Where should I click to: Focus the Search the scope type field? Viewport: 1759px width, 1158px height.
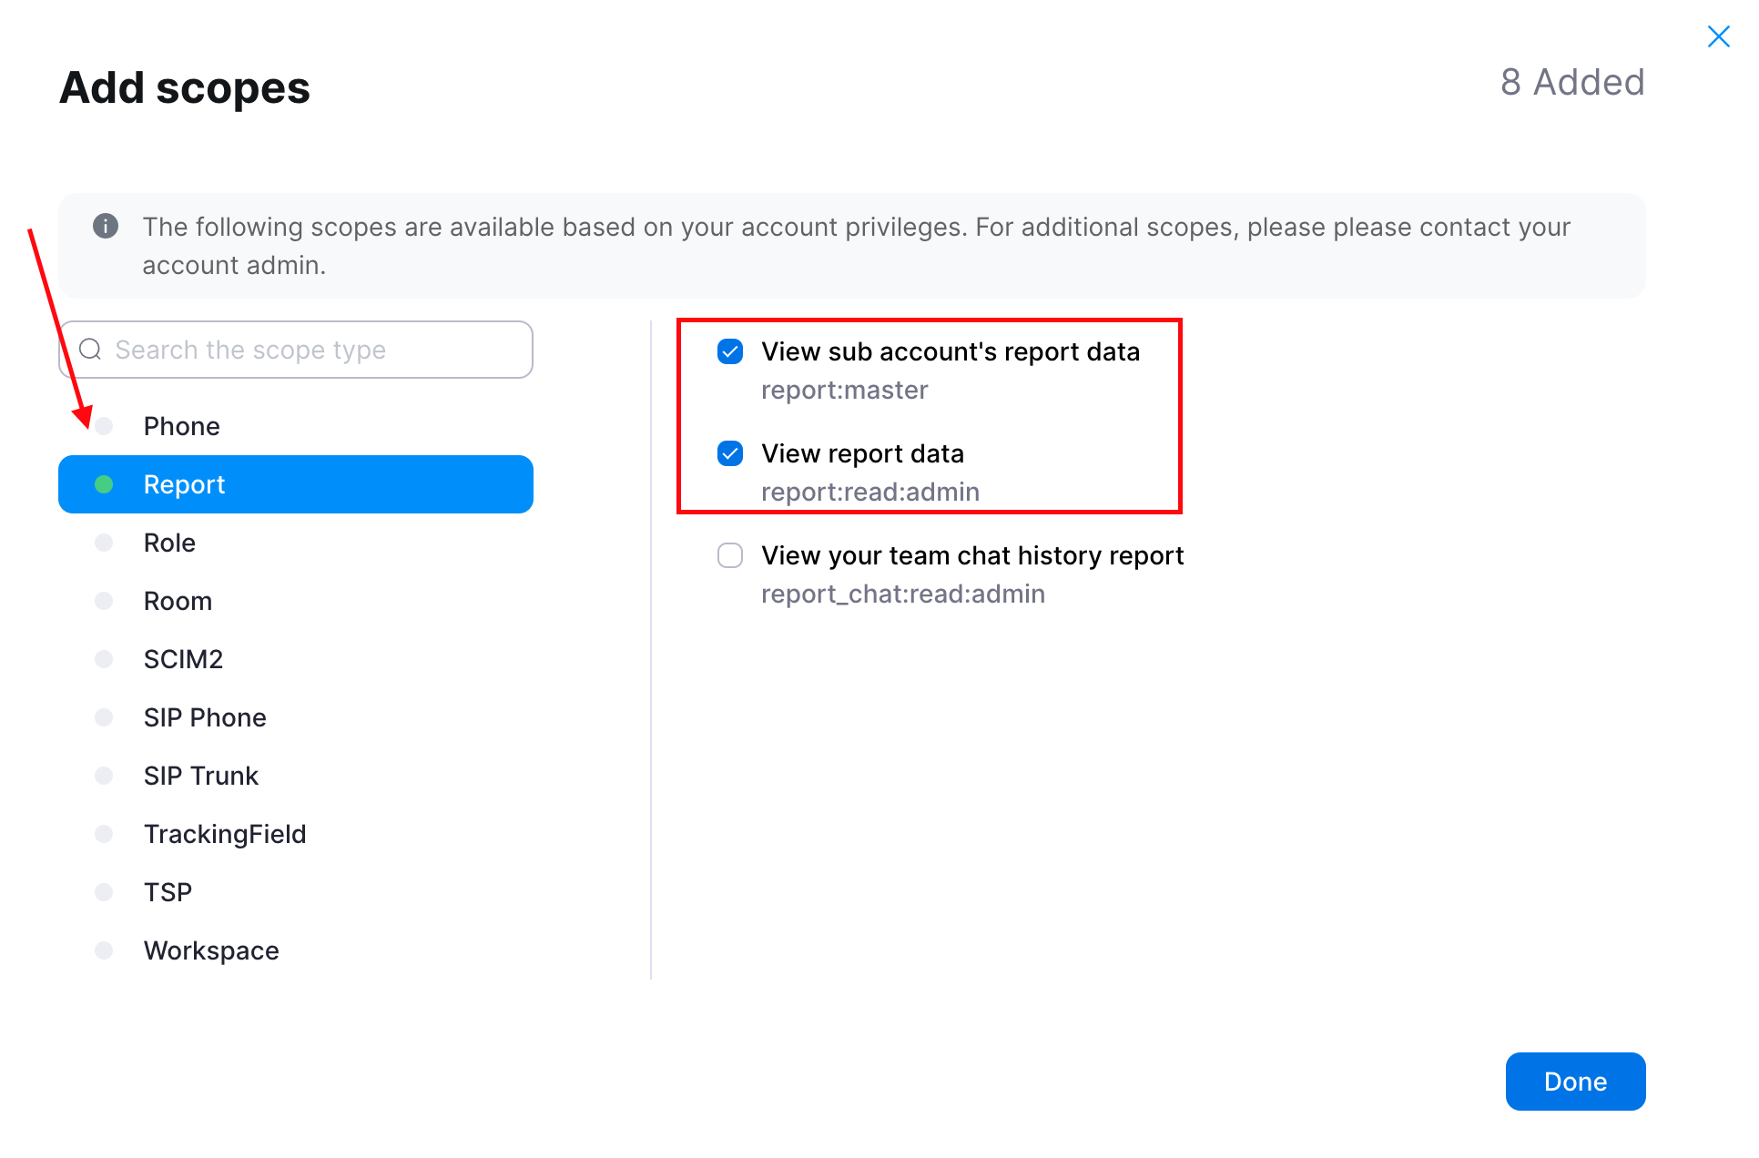(296, 350)
